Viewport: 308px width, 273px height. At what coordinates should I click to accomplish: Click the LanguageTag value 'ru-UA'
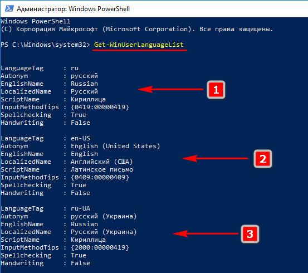pos(80,208)
